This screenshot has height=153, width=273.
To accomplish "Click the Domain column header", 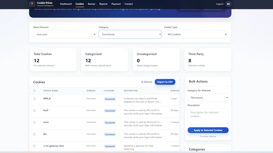I will tap(91, 91).
